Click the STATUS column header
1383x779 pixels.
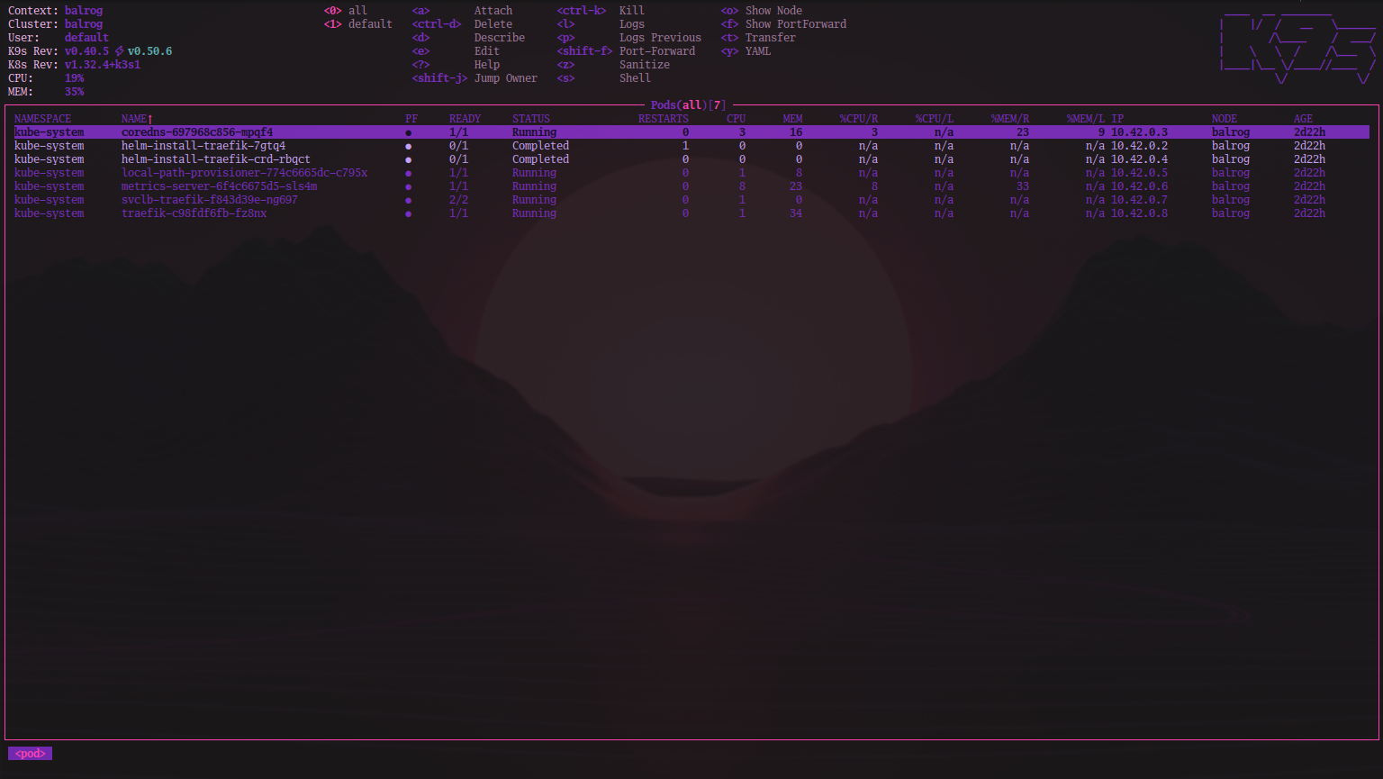(x=531, y=119)
